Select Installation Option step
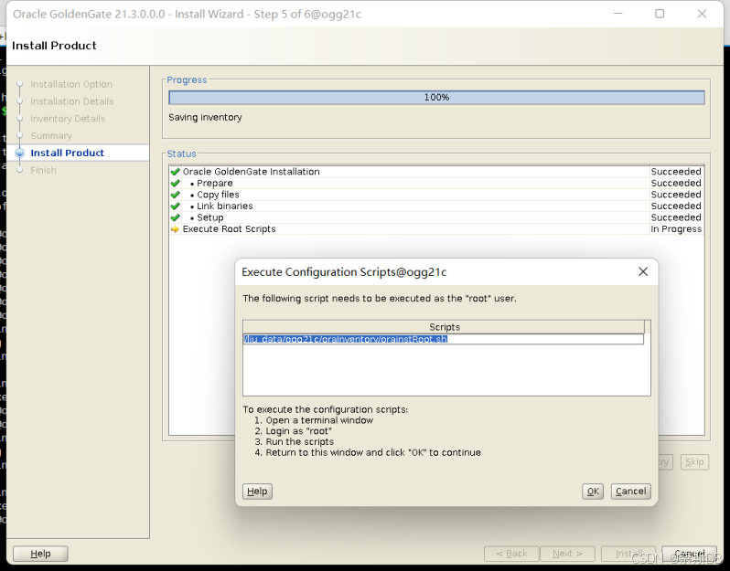 [71, 84]
